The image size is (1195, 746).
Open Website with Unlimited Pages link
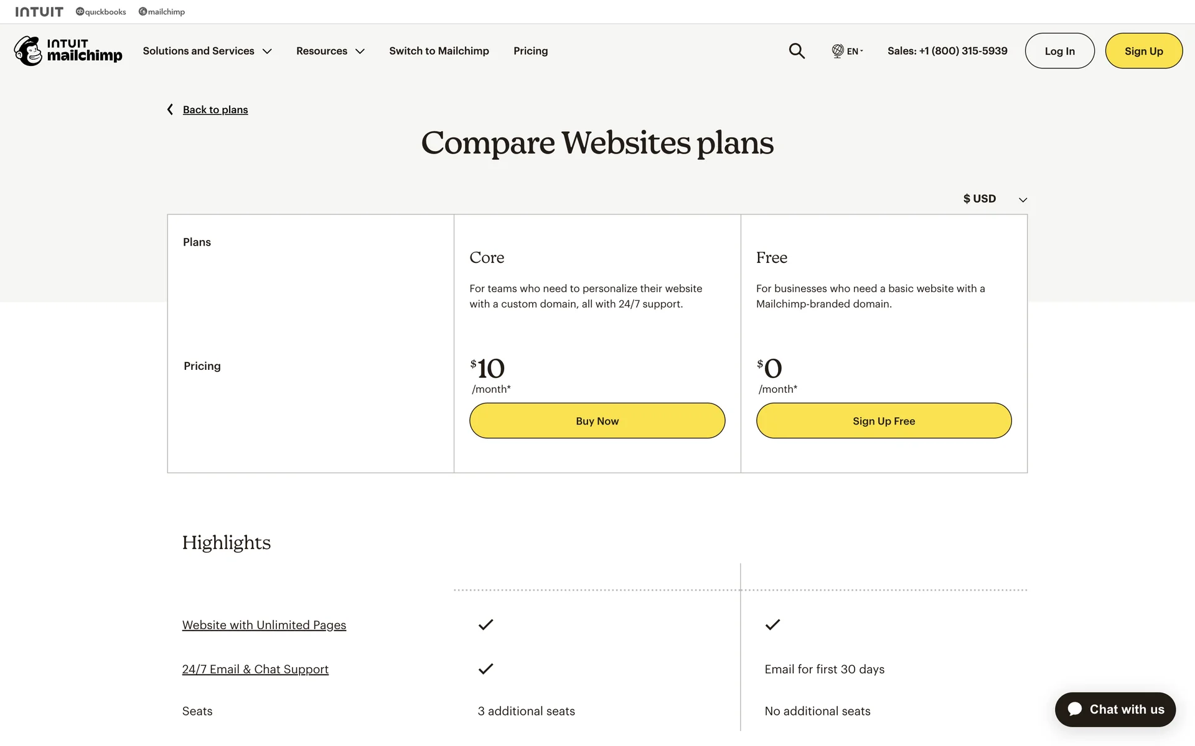264,625
